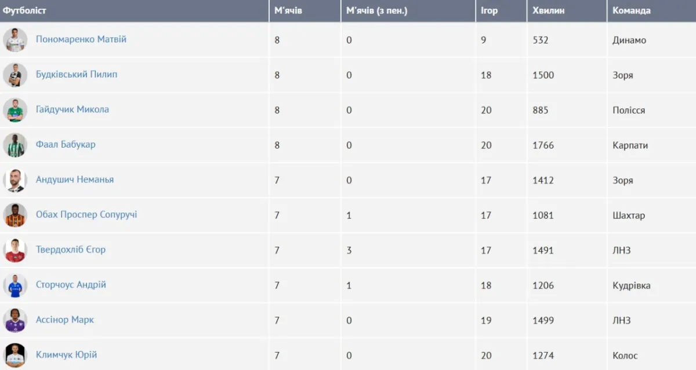Open Пономаренко Матвій player link

[81, 39]
